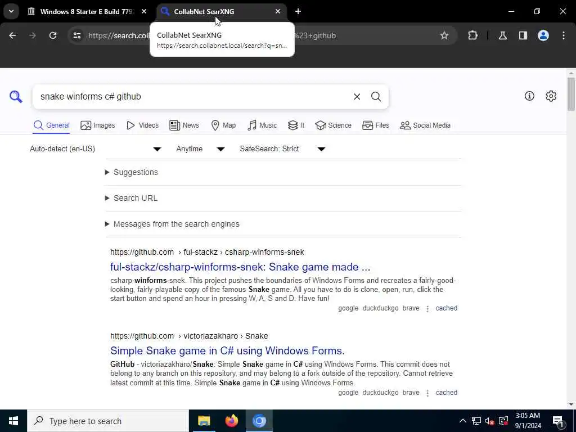Switch to Music category
Screen dimensions: 576x432
pos(262,125)
